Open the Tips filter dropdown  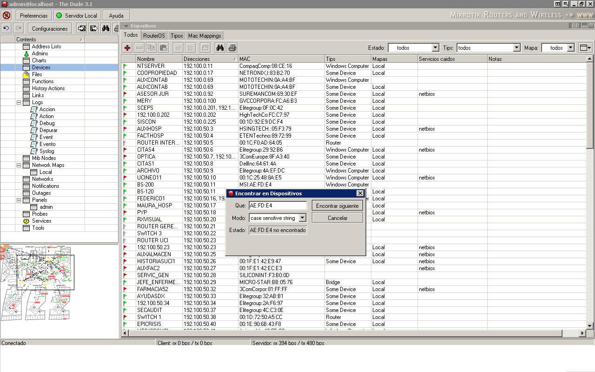516,48
